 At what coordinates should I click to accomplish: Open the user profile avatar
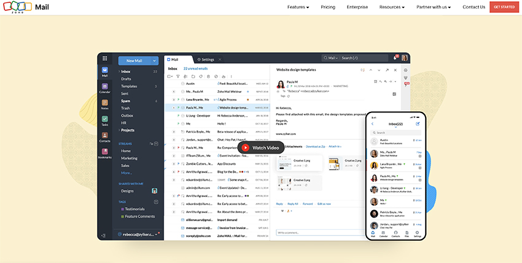[x=405, y=58]
